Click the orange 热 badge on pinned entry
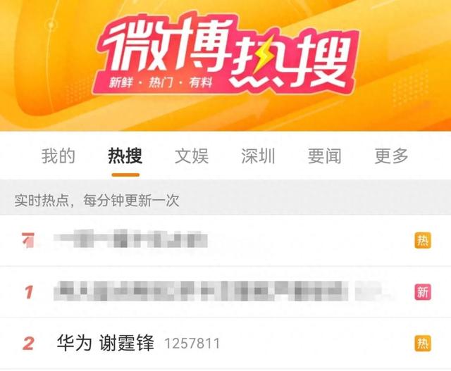This screenshot has height=371, width=451. (423, 240)
